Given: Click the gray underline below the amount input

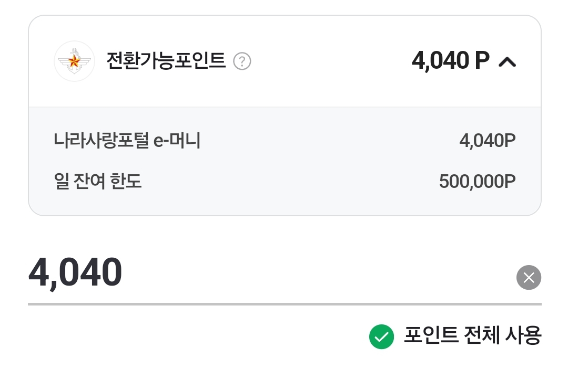Looking at the screenshot, I should [x=284, y=304].
